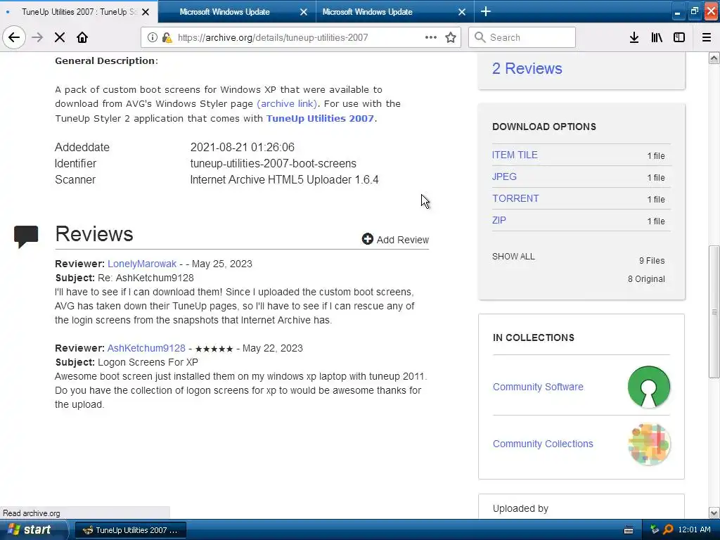Download the ITEM TILE file

coord(515,155)
